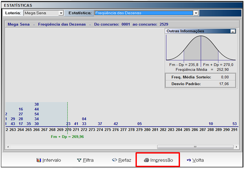Minimize the Outras Informações panel
This screenshot has width=245, height=169.
[233, 31]
